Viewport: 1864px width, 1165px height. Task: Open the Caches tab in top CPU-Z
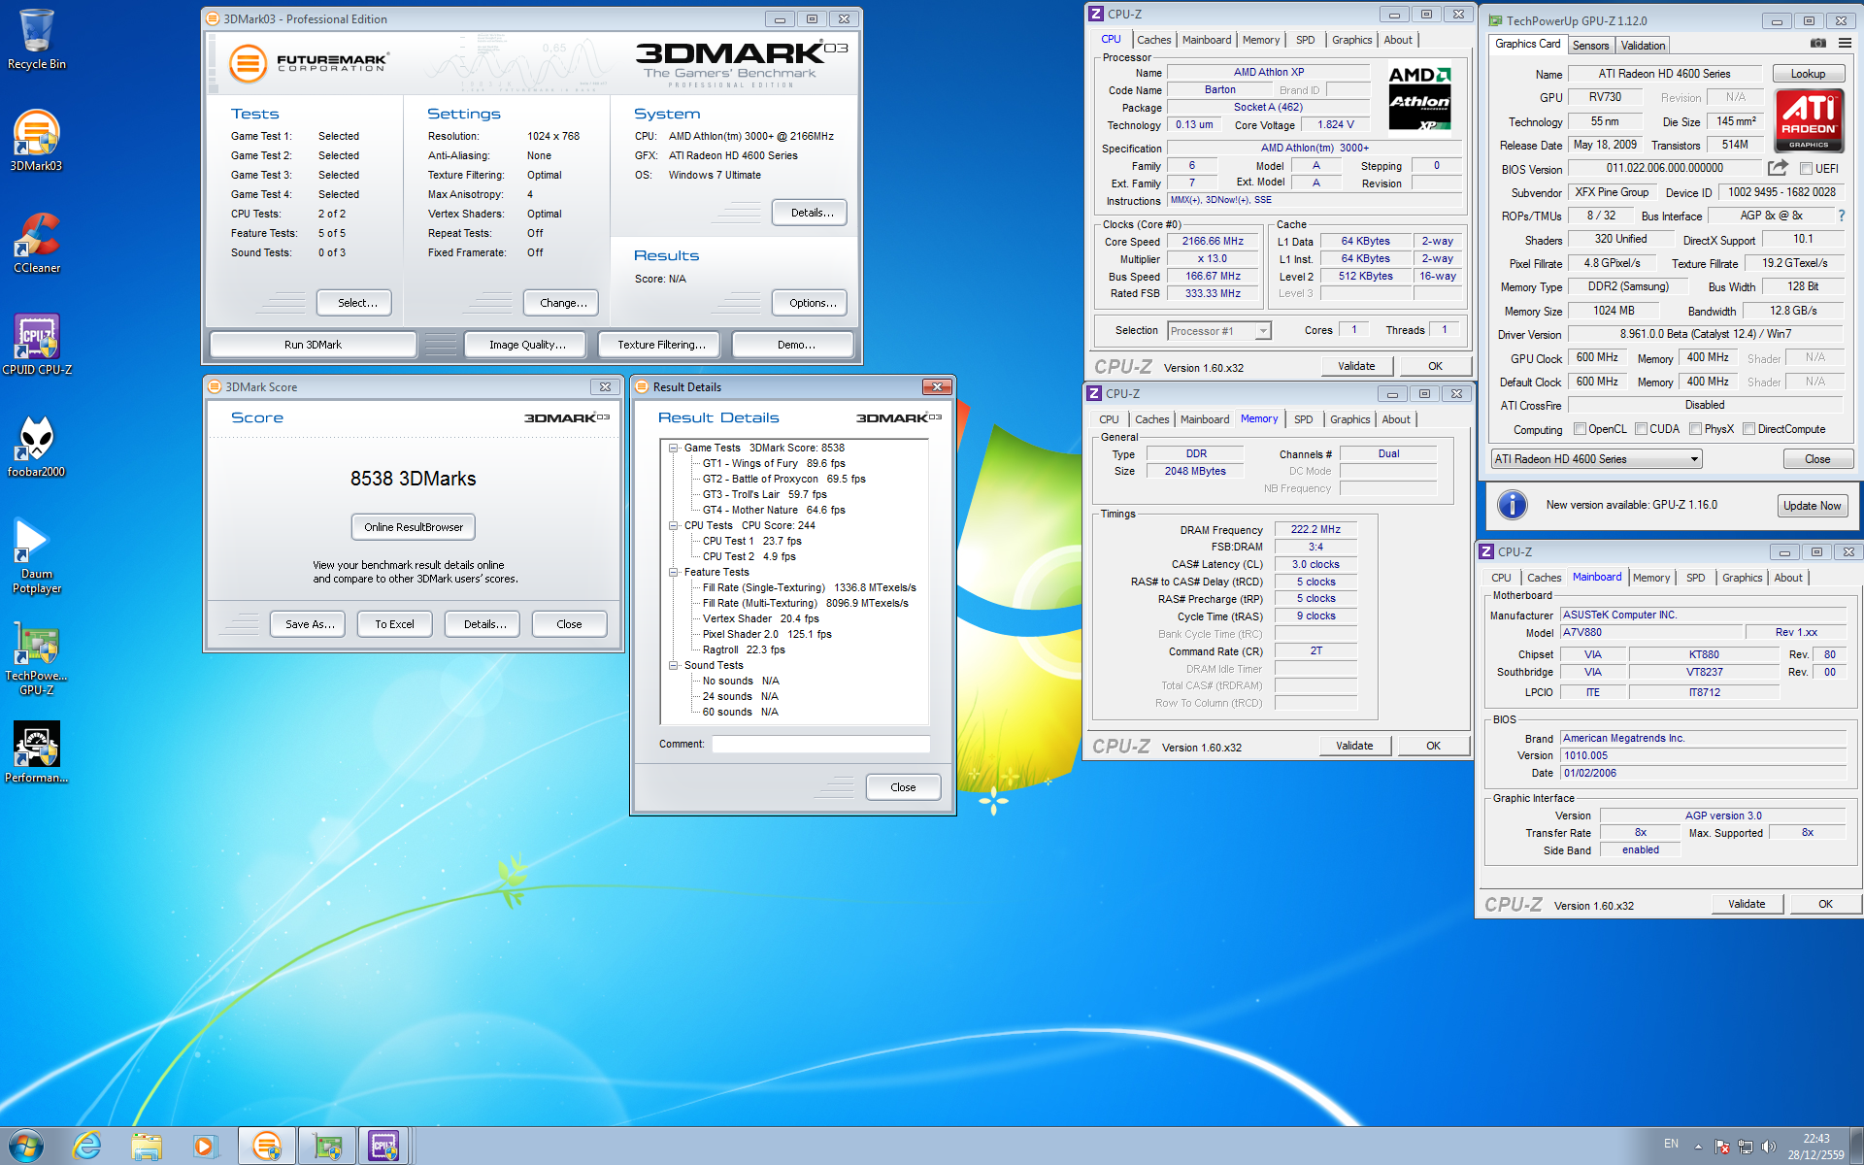click(1153, 40)
